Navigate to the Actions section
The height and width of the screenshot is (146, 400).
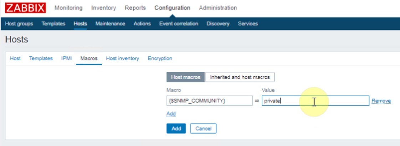(142, 24)
